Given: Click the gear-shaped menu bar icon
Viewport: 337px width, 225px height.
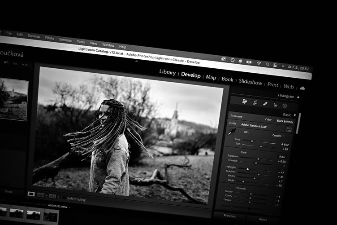Looking at the screenshot, I should pos(240,61).
